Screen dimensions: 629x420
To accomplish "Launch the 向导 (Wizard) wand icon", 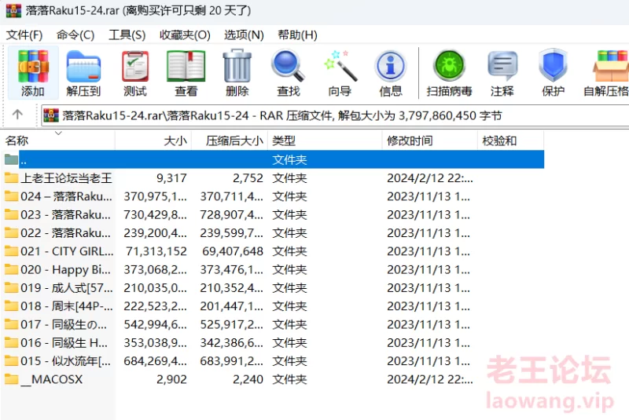I will (x=340, y=72).
